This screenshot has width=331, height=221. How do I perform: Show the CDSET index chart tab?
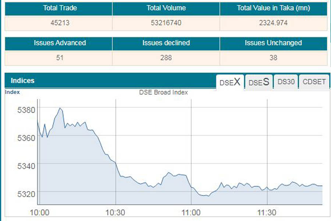[314, 82]
